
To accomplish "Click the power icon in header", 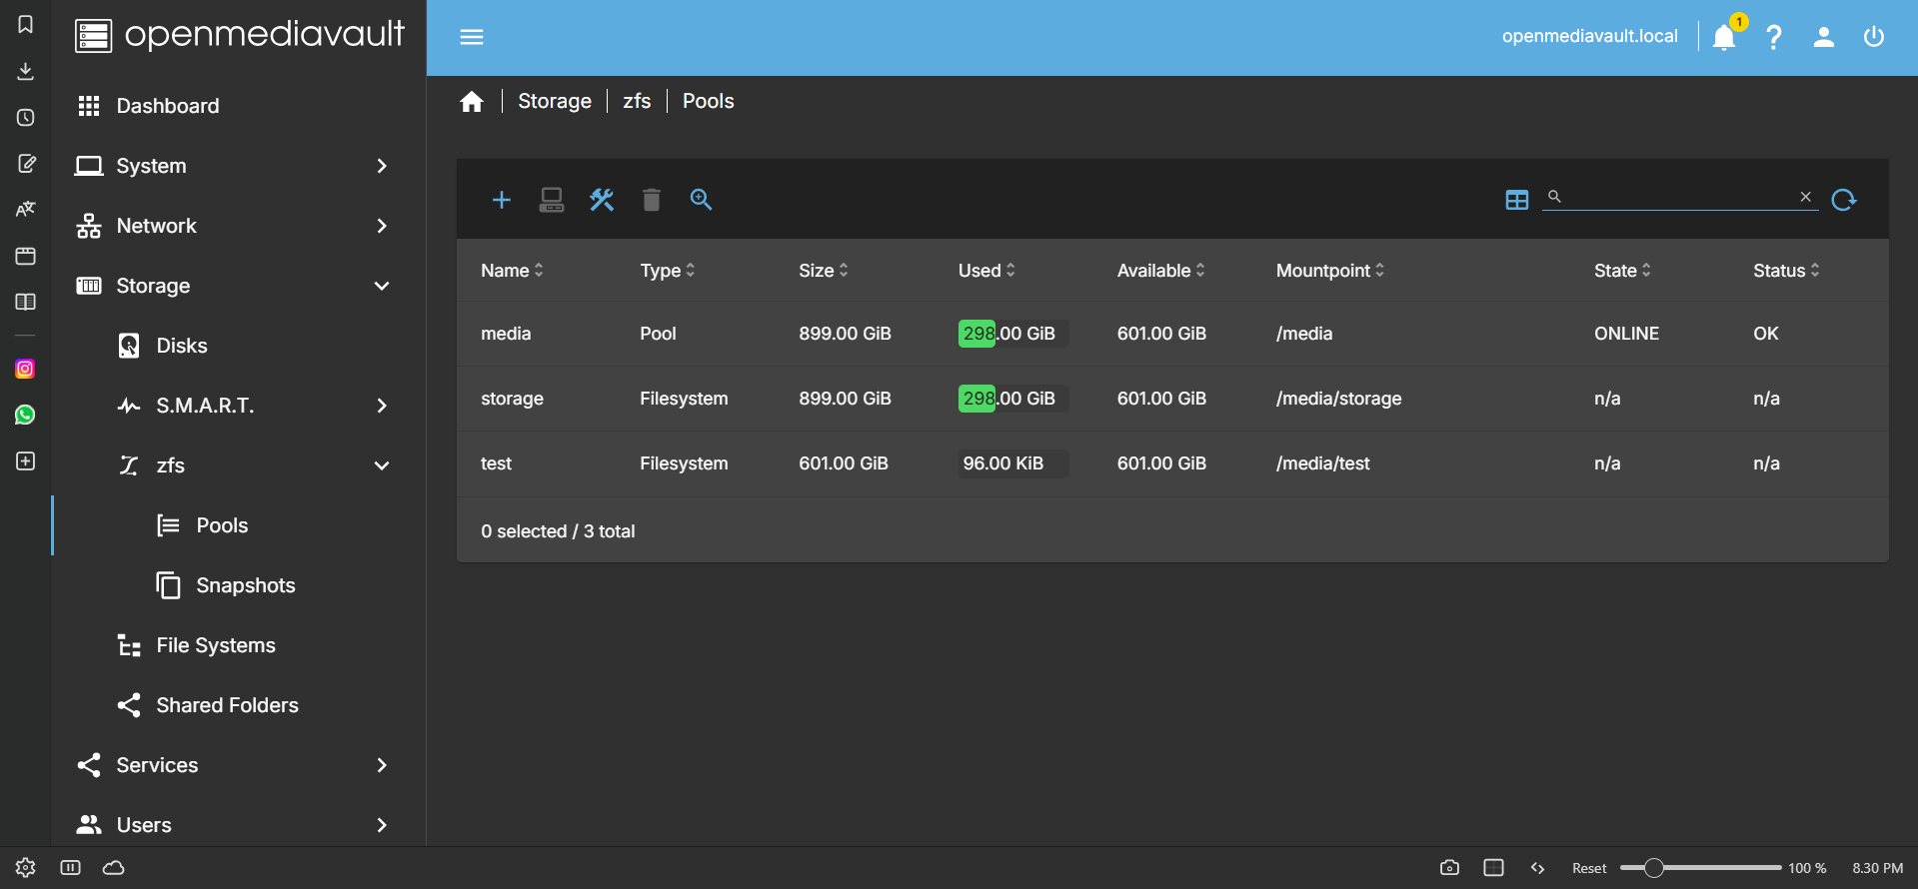I will click(x=1874, y=37).
